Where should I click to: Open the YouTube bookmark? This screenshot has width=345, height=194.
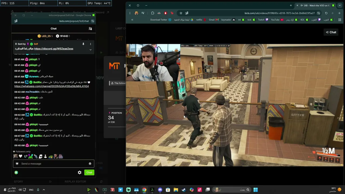coord(277,20)
